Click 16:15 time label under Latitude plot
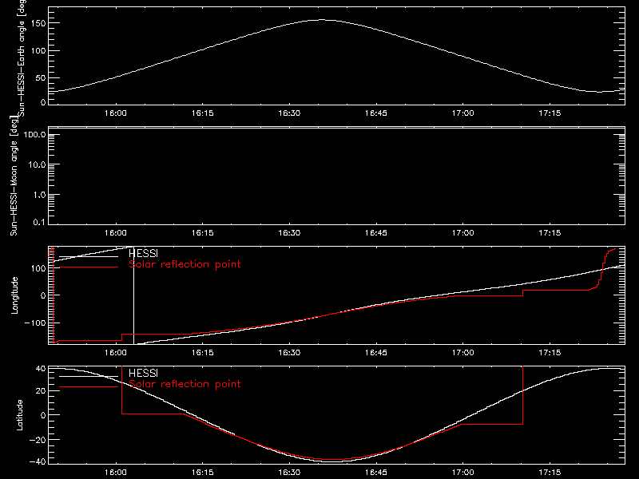 (203, 473)
